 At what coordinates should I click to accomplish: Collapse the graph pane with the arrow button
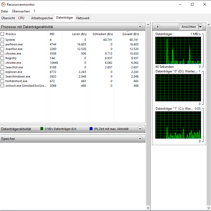pyautogui.click(x=157, y=27)
